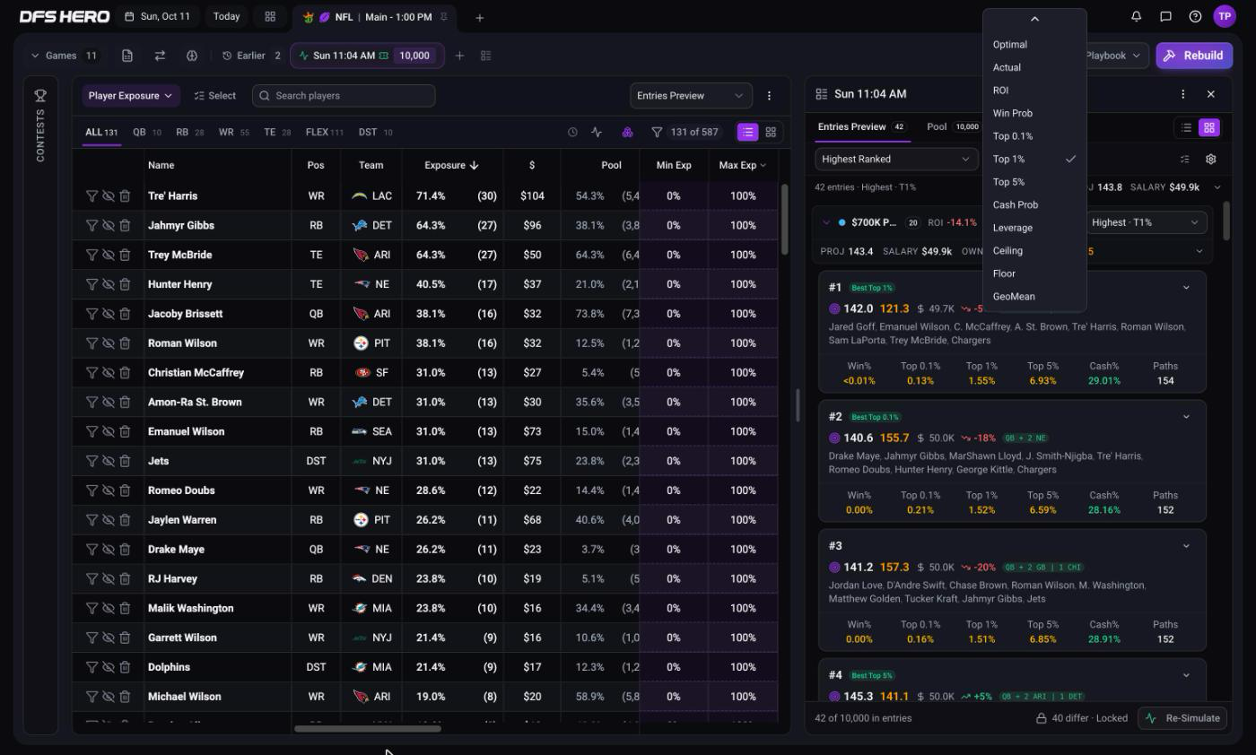Remove Trey McBride using trash icon

click(125, 255)
